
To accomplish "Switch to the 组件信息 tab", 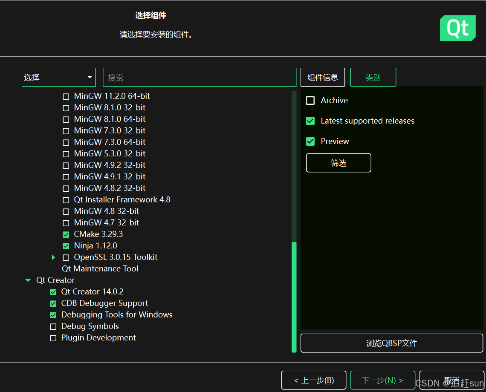I will click(322, 78).
